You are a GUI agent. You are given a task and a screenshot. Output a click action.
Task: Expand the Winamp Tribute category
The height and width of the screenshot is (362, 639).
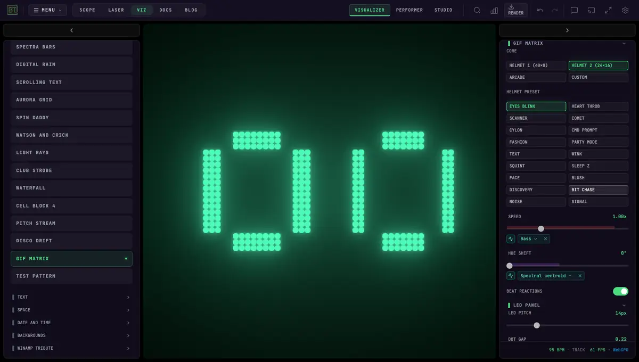pyautogui.click(x=71, y=348)
